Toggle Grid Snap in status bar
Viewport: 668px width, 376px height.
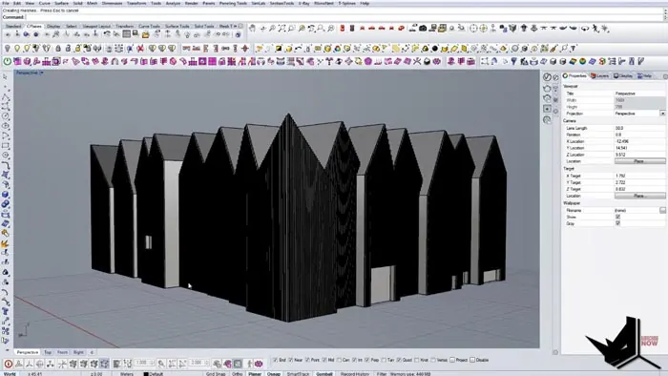[216, 374]
